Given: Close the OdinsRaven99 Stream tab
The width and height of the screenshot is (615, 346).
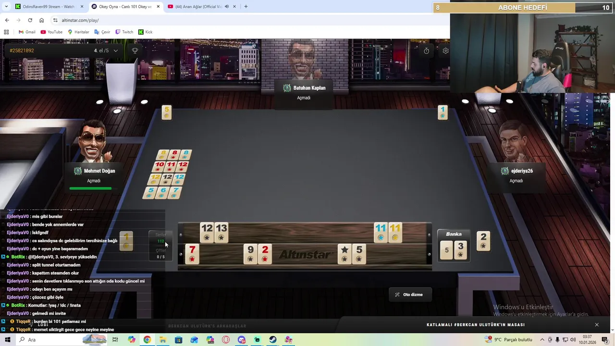Looking at the screenshot, I should (x=82, y=7).
